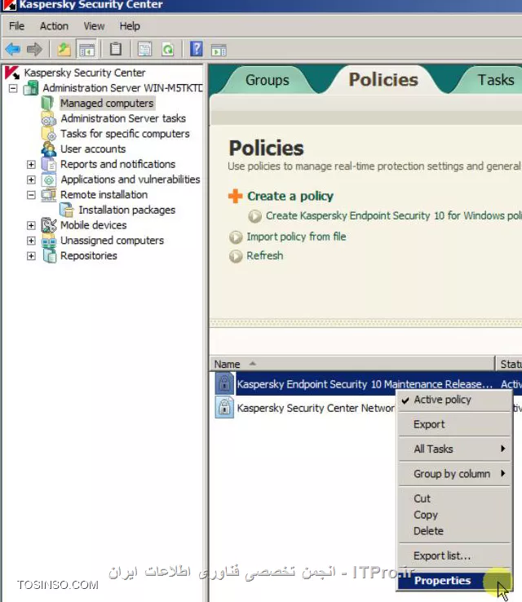Choose Delete in the context menu

(455, 530)
